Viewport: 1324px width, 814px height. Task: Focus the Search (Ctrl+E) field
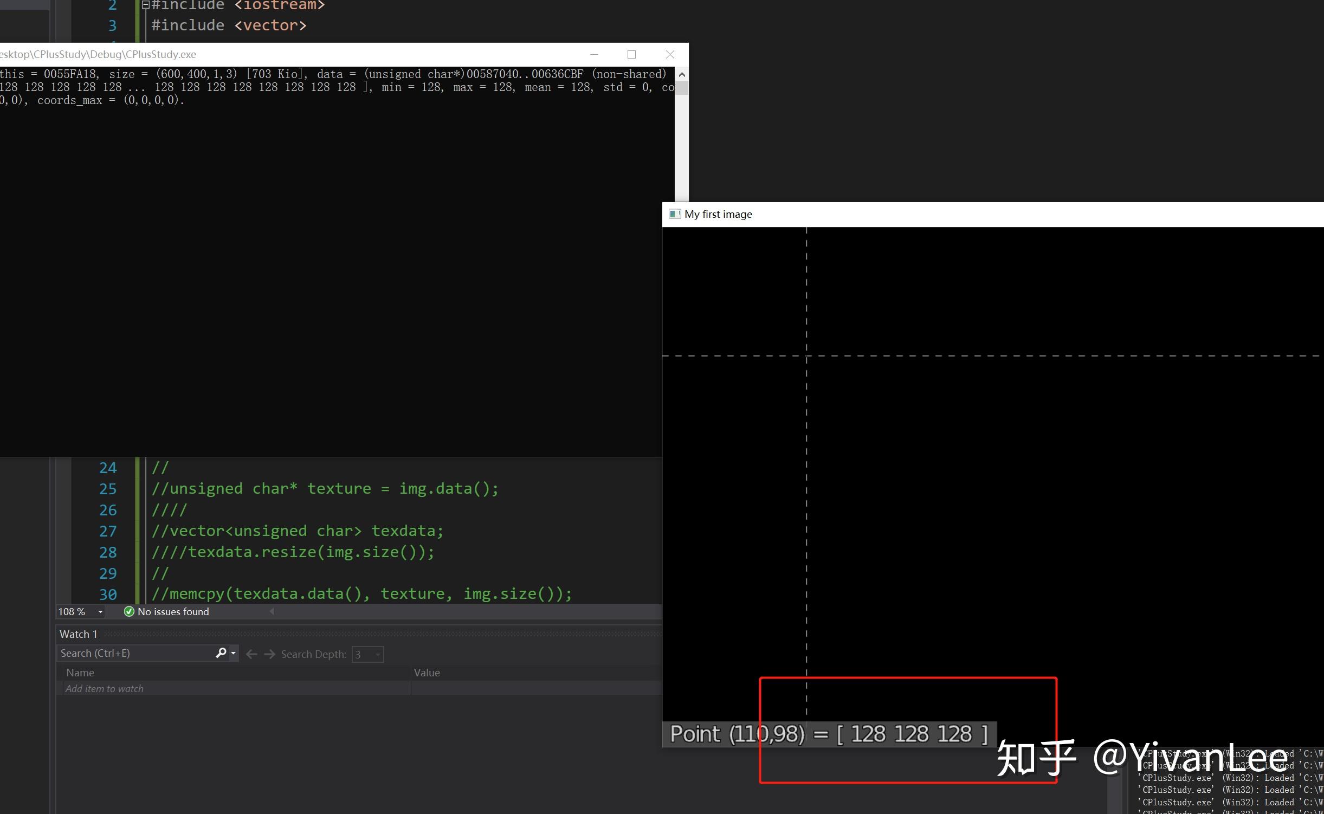coord(137,653)
